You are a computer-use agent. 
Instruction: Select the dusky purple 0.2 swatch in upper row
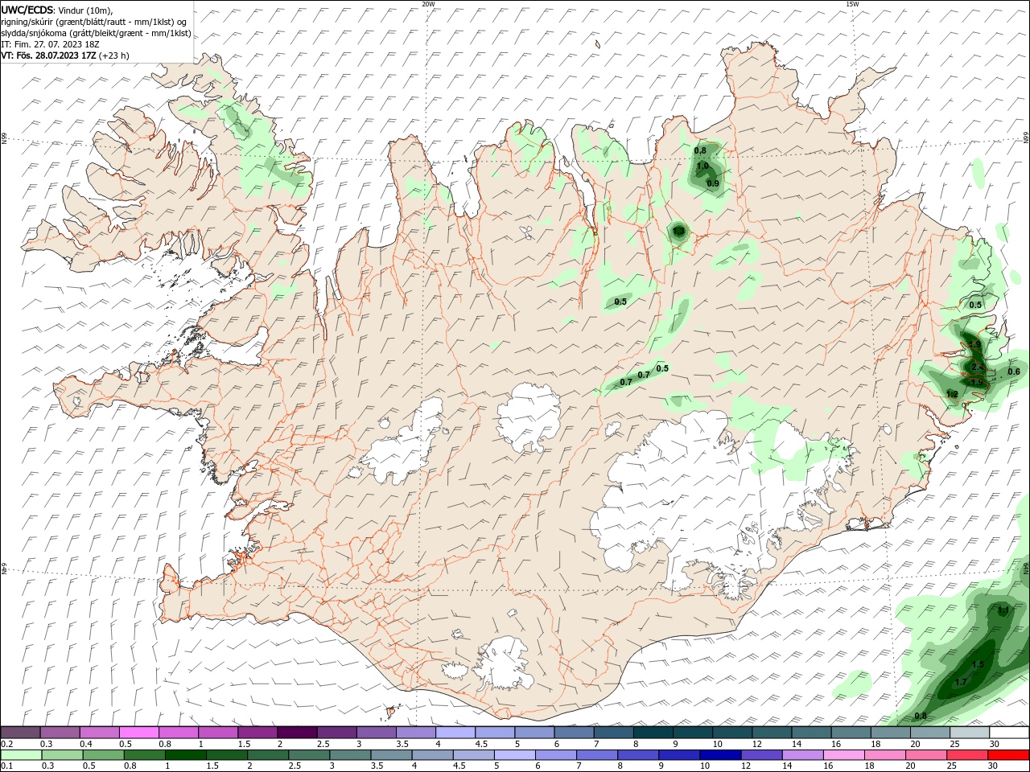coord(20,733)
